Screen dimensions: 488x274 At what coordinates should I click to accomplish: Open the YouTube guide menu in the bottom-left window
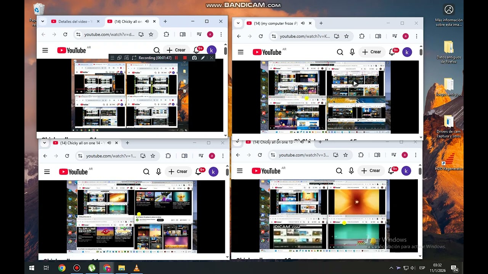tap(47, 172)
